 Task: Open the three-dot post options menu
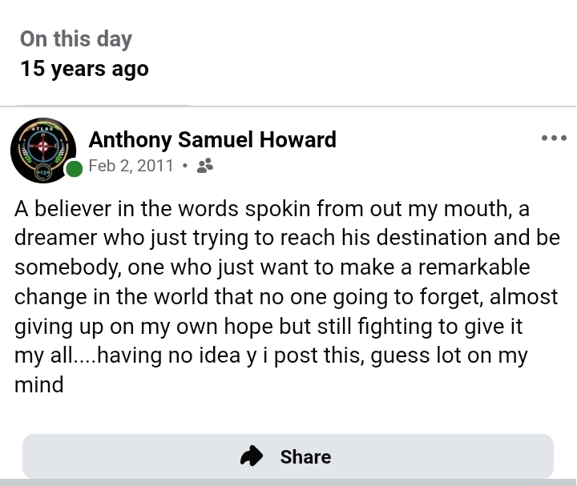point(554,139)
